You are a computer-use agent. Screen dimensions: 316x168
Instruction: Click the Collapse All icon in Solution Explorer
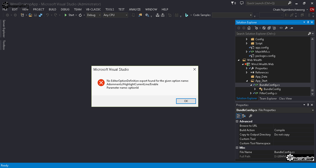pos(269,28)
